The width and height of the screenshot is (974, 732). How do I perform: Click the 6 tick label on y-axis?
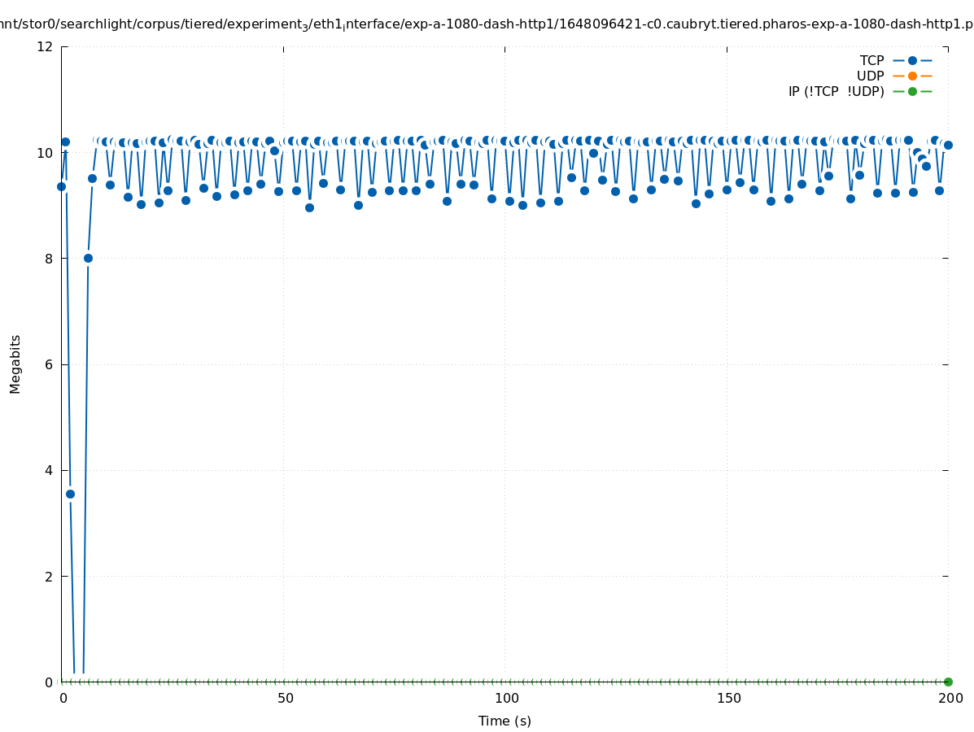[x=49, y=364]
